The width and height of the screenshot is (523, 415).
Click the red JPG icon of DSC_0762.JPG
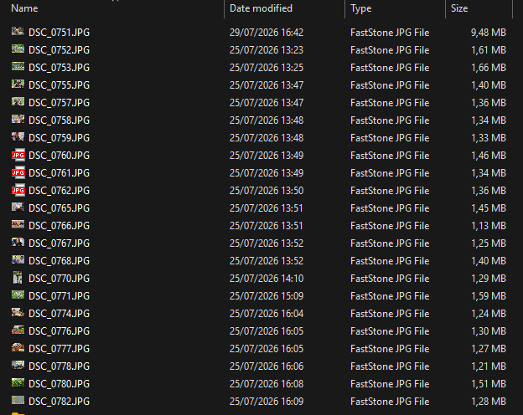coord(18,190)
